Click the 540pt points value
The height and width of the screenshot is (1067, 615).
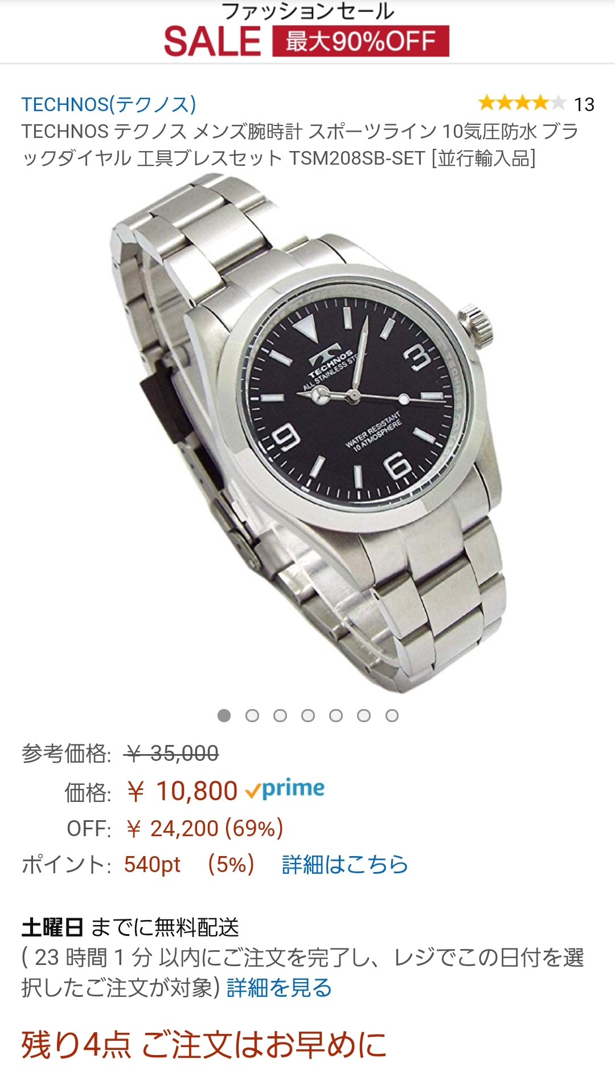pyautogui.click(x=152, y=864)
